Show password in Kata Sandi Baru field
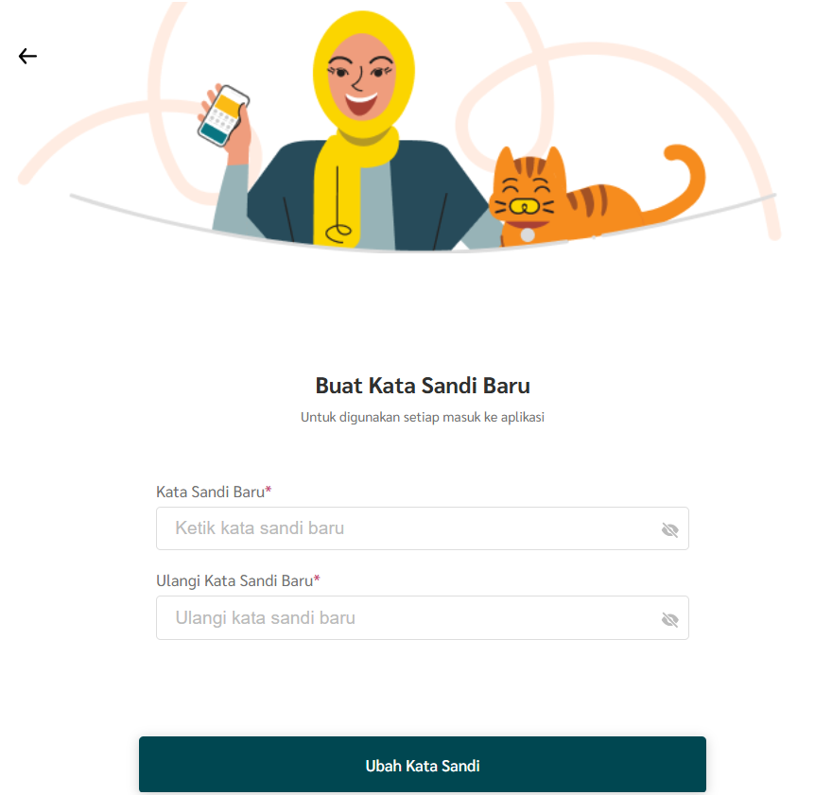Viewport: 815px width, 795px height. [x=669, y=530]
